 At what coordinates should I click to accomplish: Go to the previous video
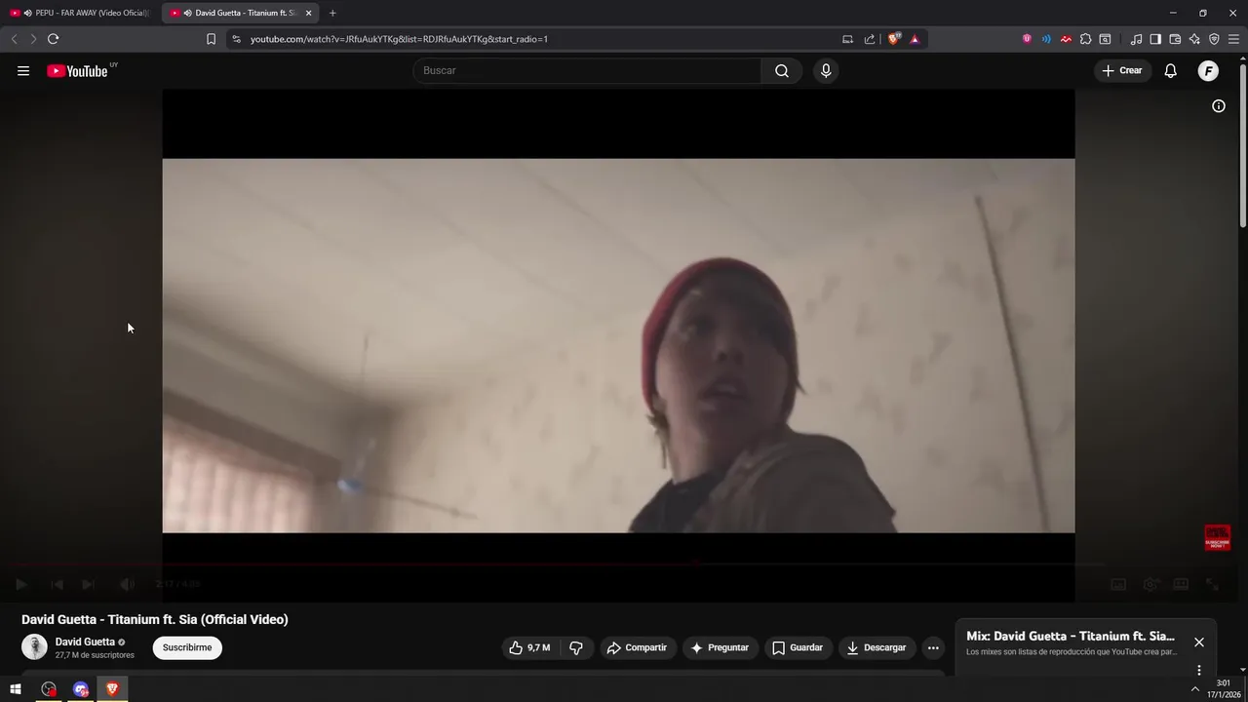57,584
